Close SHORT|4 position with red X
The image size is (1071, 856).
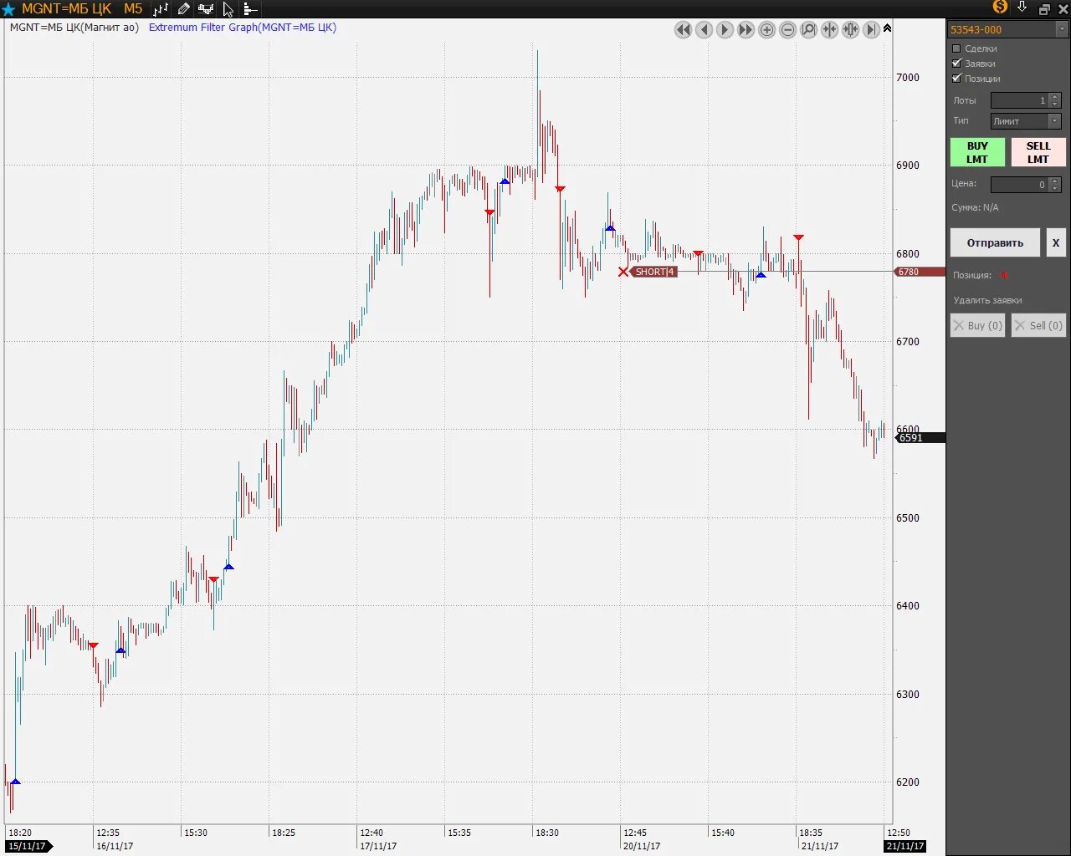click(x=623, y=272)
